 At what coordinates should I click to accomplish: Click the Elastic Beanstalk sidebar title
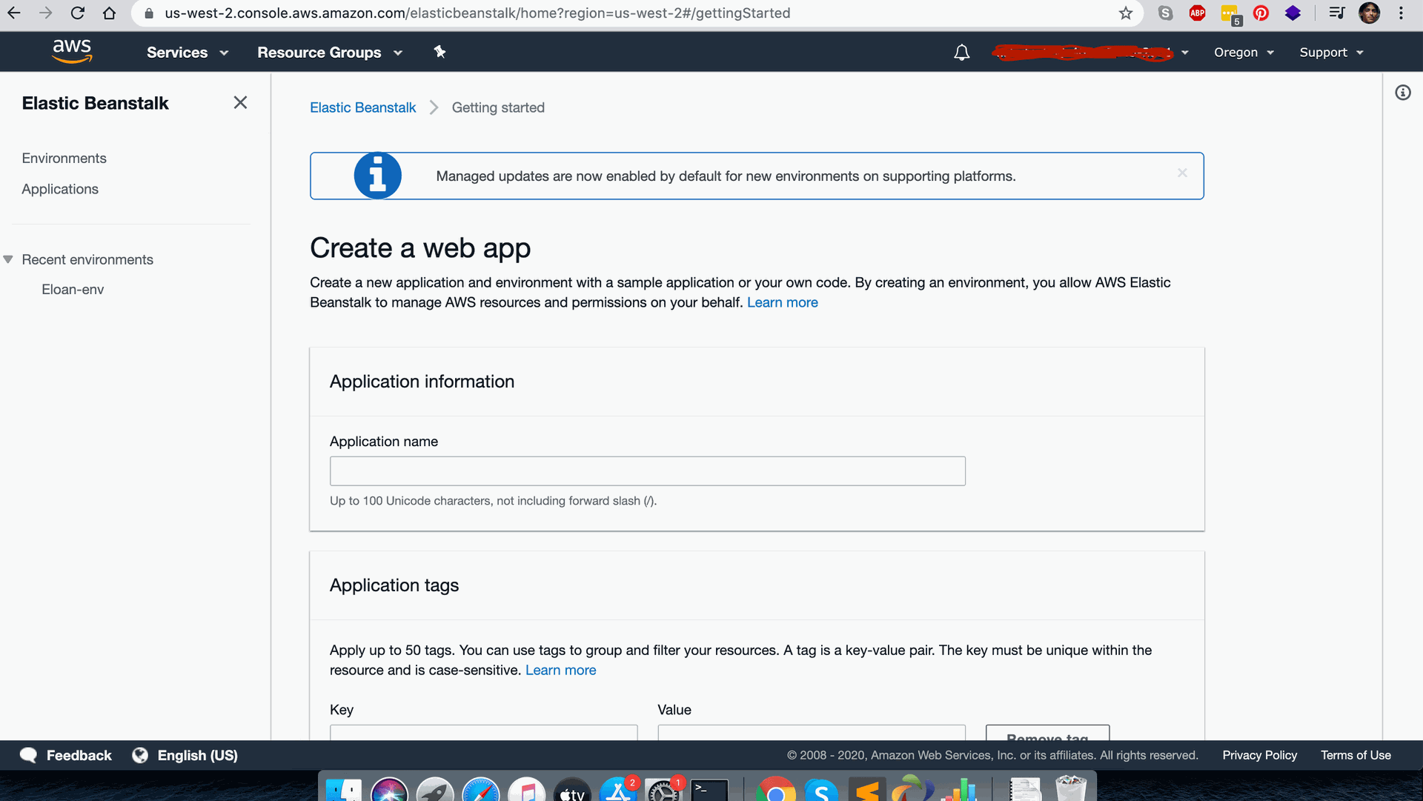95,103
